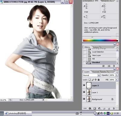Click the crosshair XY coordinate icon in Info

(84, 17)
